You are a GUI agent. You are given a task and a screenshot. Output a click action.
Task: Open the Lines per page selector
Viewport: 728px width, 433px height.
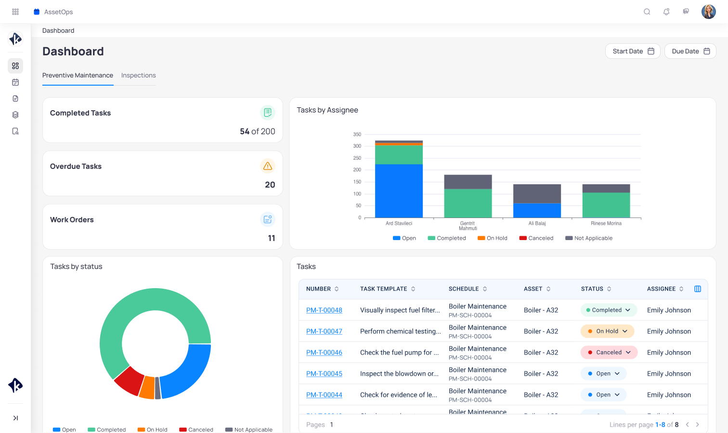click(662, 424)
